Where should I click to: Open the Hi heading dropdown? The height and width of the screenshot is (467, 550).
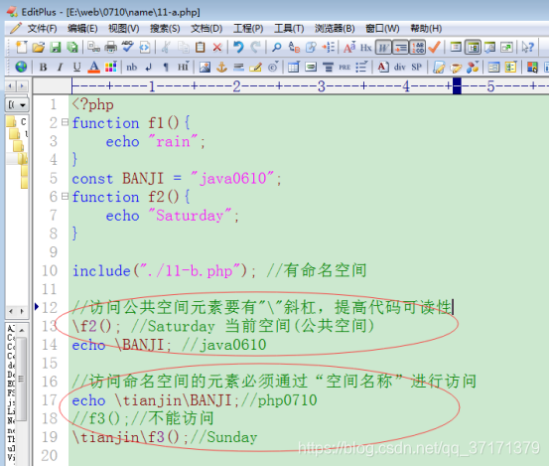(183, 67)
